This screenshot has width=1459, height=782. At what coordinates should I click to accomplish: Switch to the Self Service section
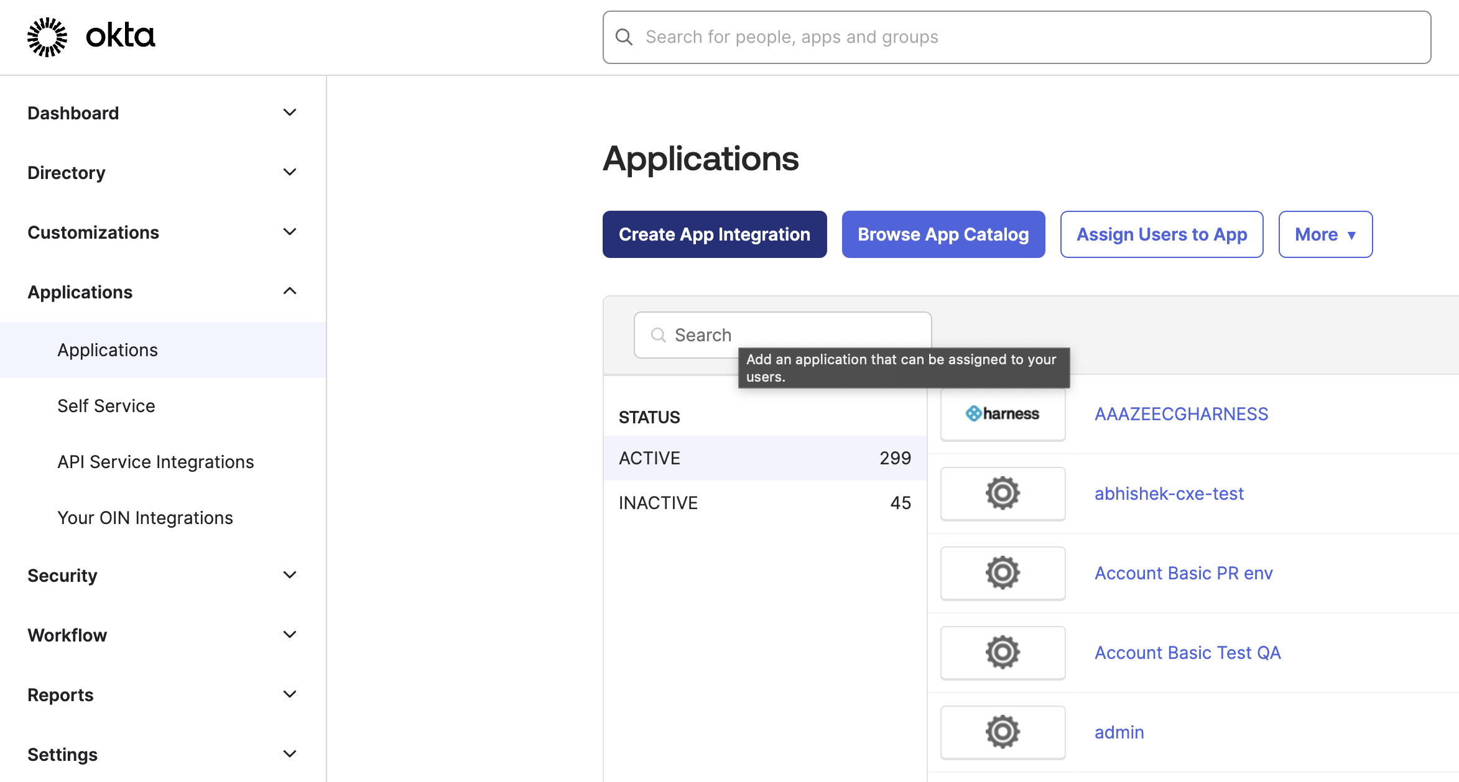[x=106, y=405]
